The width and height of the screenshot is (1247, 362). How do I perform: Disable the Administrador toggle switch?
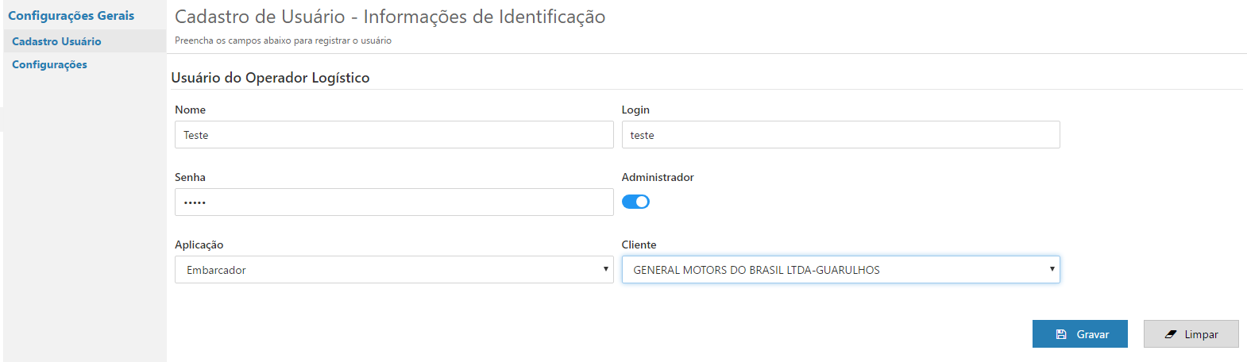tap(635, 202)
